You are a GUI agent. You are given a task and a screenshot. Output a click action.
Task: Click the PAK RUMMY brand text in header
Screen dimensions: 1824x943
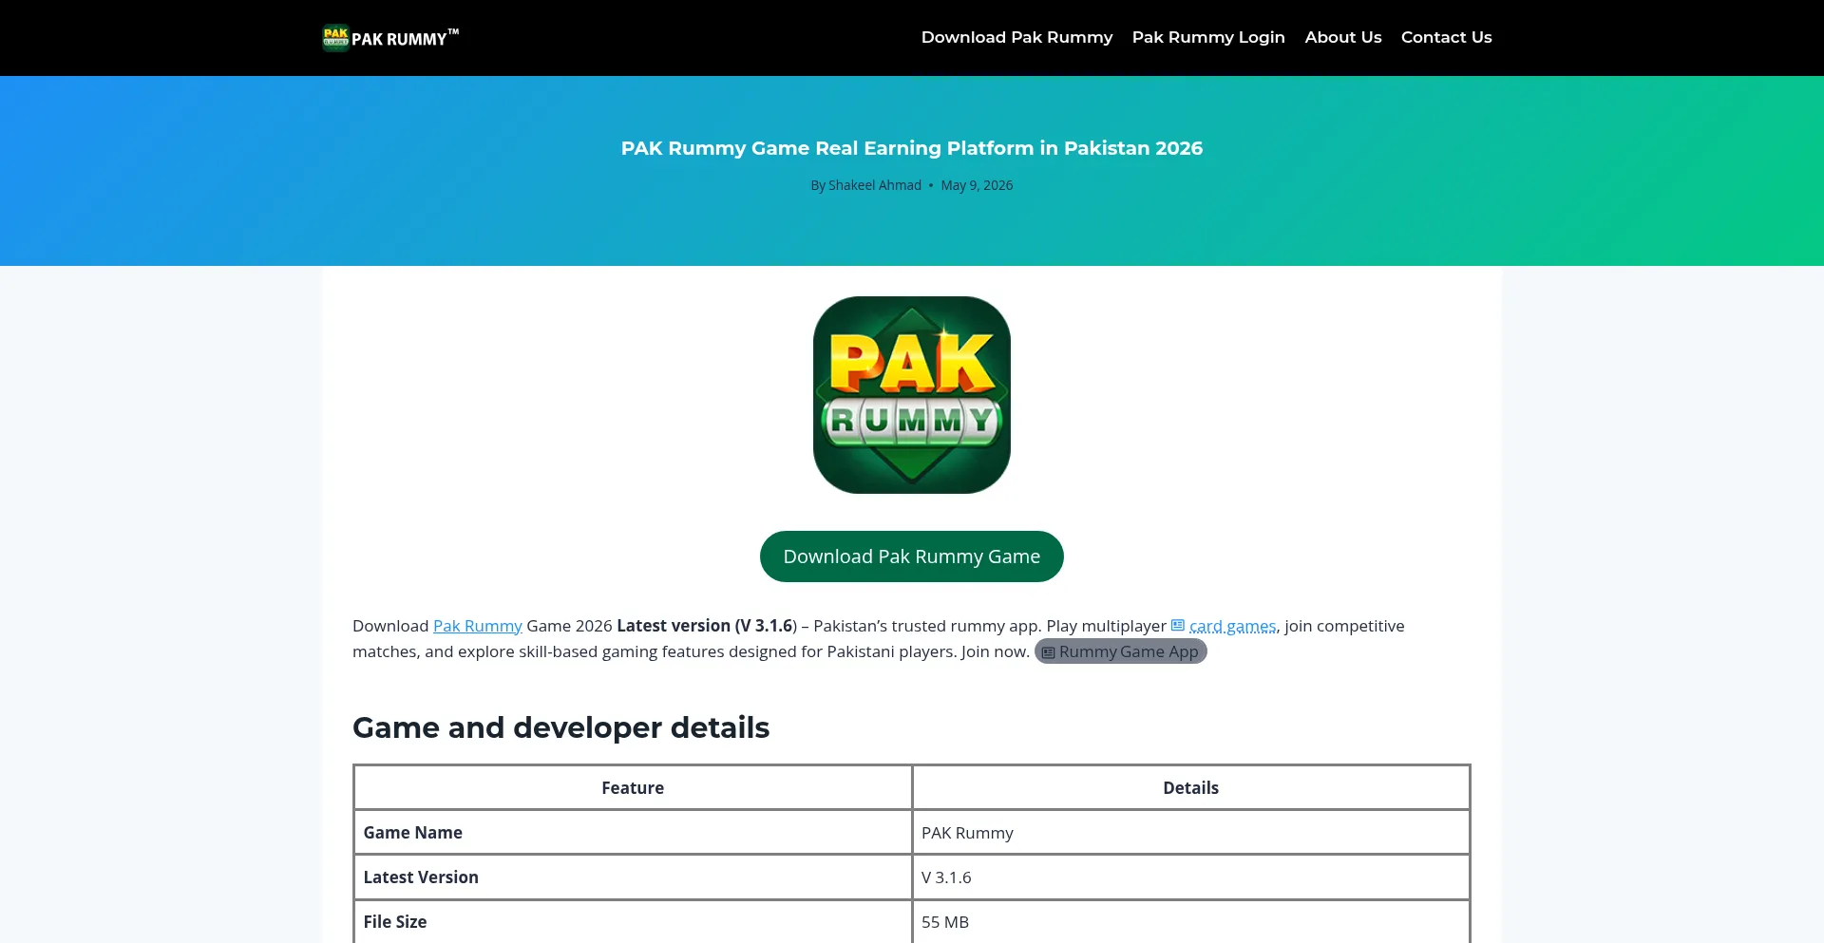tap(405, 38)
